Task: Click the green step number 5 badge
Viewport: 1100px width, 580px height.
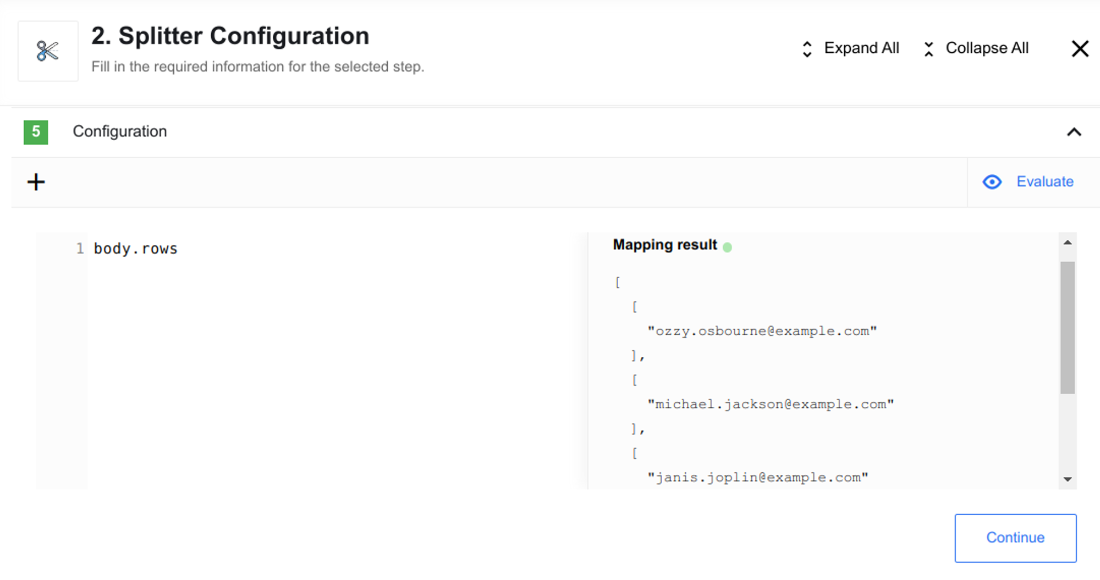Action: [x=36, y=132]
